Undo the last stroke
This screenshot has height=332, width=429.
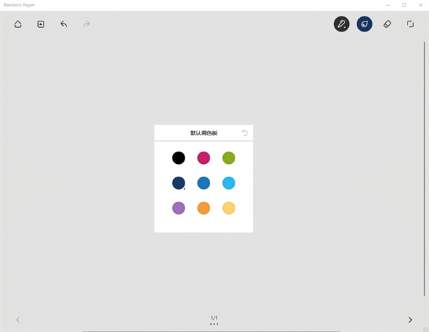(64, 24)
